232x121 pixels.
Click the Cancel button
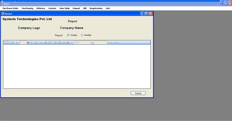pyautogui.click(x=138, y=93)
